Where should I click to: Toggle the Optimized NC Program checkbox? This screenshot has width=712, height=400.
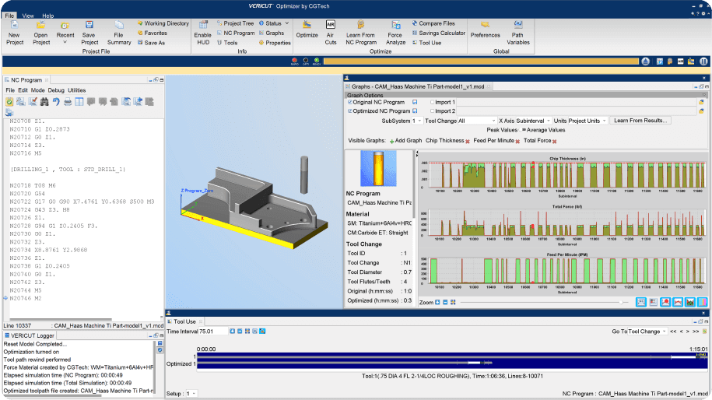click(x=350, y=111)
